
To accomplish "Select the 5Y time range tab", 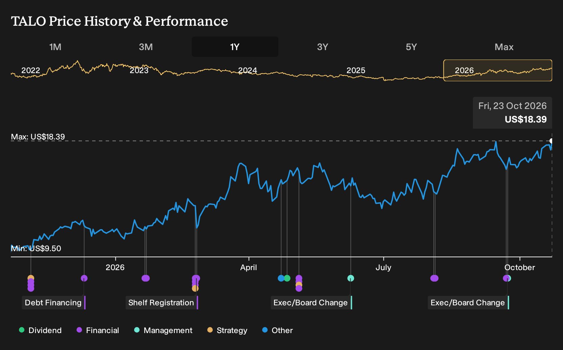I will [x=411, y=47].
